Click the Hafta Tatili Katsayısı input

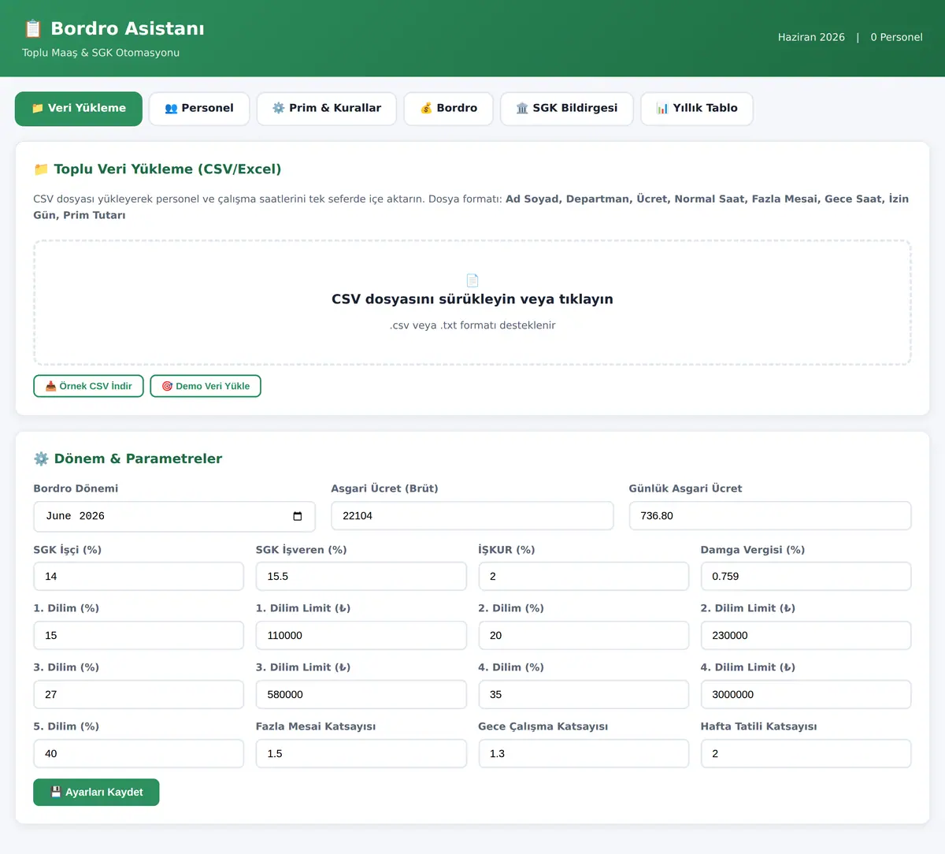[x=806, y=754]
